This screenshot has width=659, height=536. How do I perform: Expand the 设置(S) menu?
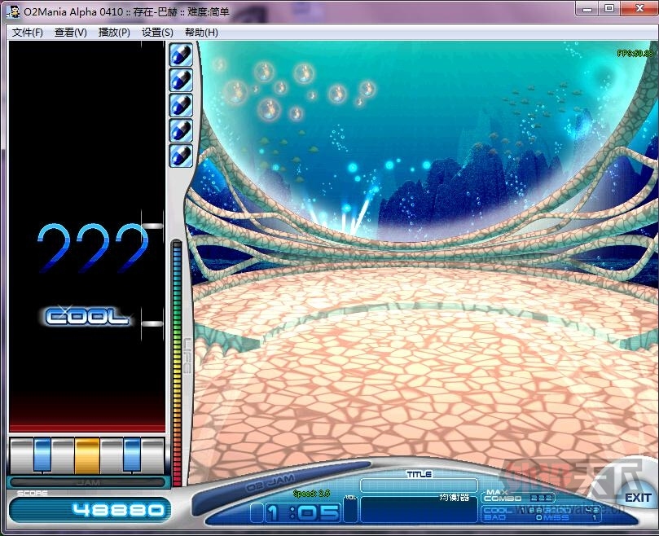157,33
